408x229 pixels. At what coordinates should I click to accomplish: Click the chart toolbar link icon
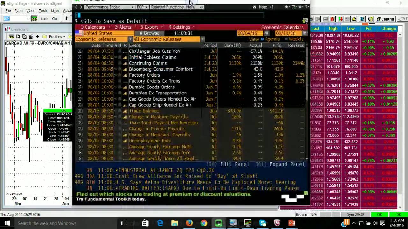[11, 37]
